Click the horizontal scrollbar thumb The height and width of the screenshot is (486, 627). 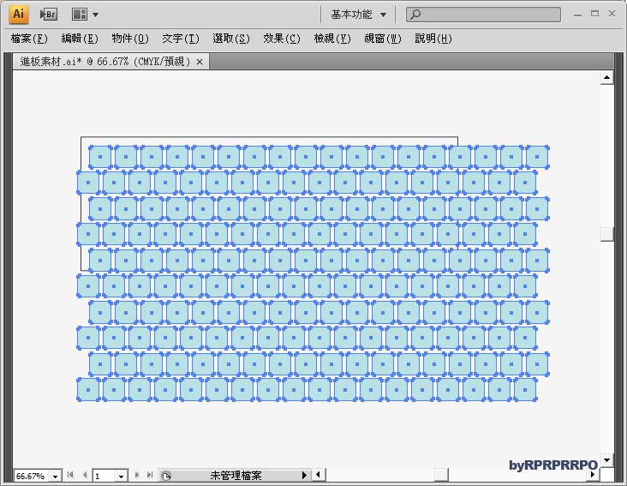tap(441, 475)
